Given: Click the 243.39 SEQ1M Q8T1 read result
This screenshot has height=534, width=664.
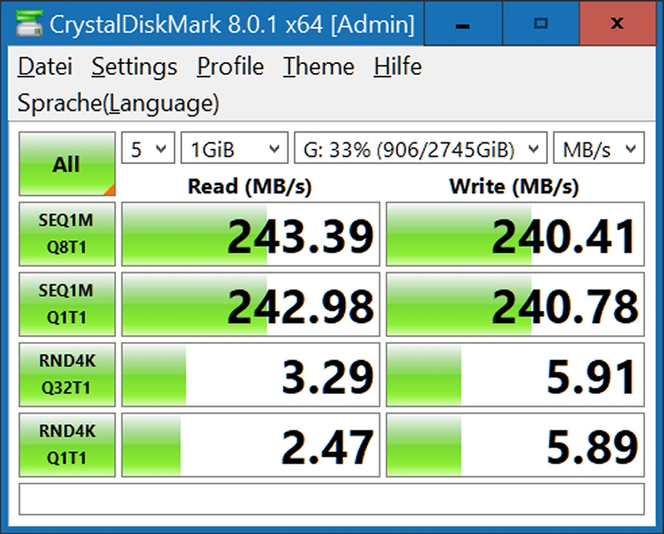Looking at the screenshot, I should point(250,234).
